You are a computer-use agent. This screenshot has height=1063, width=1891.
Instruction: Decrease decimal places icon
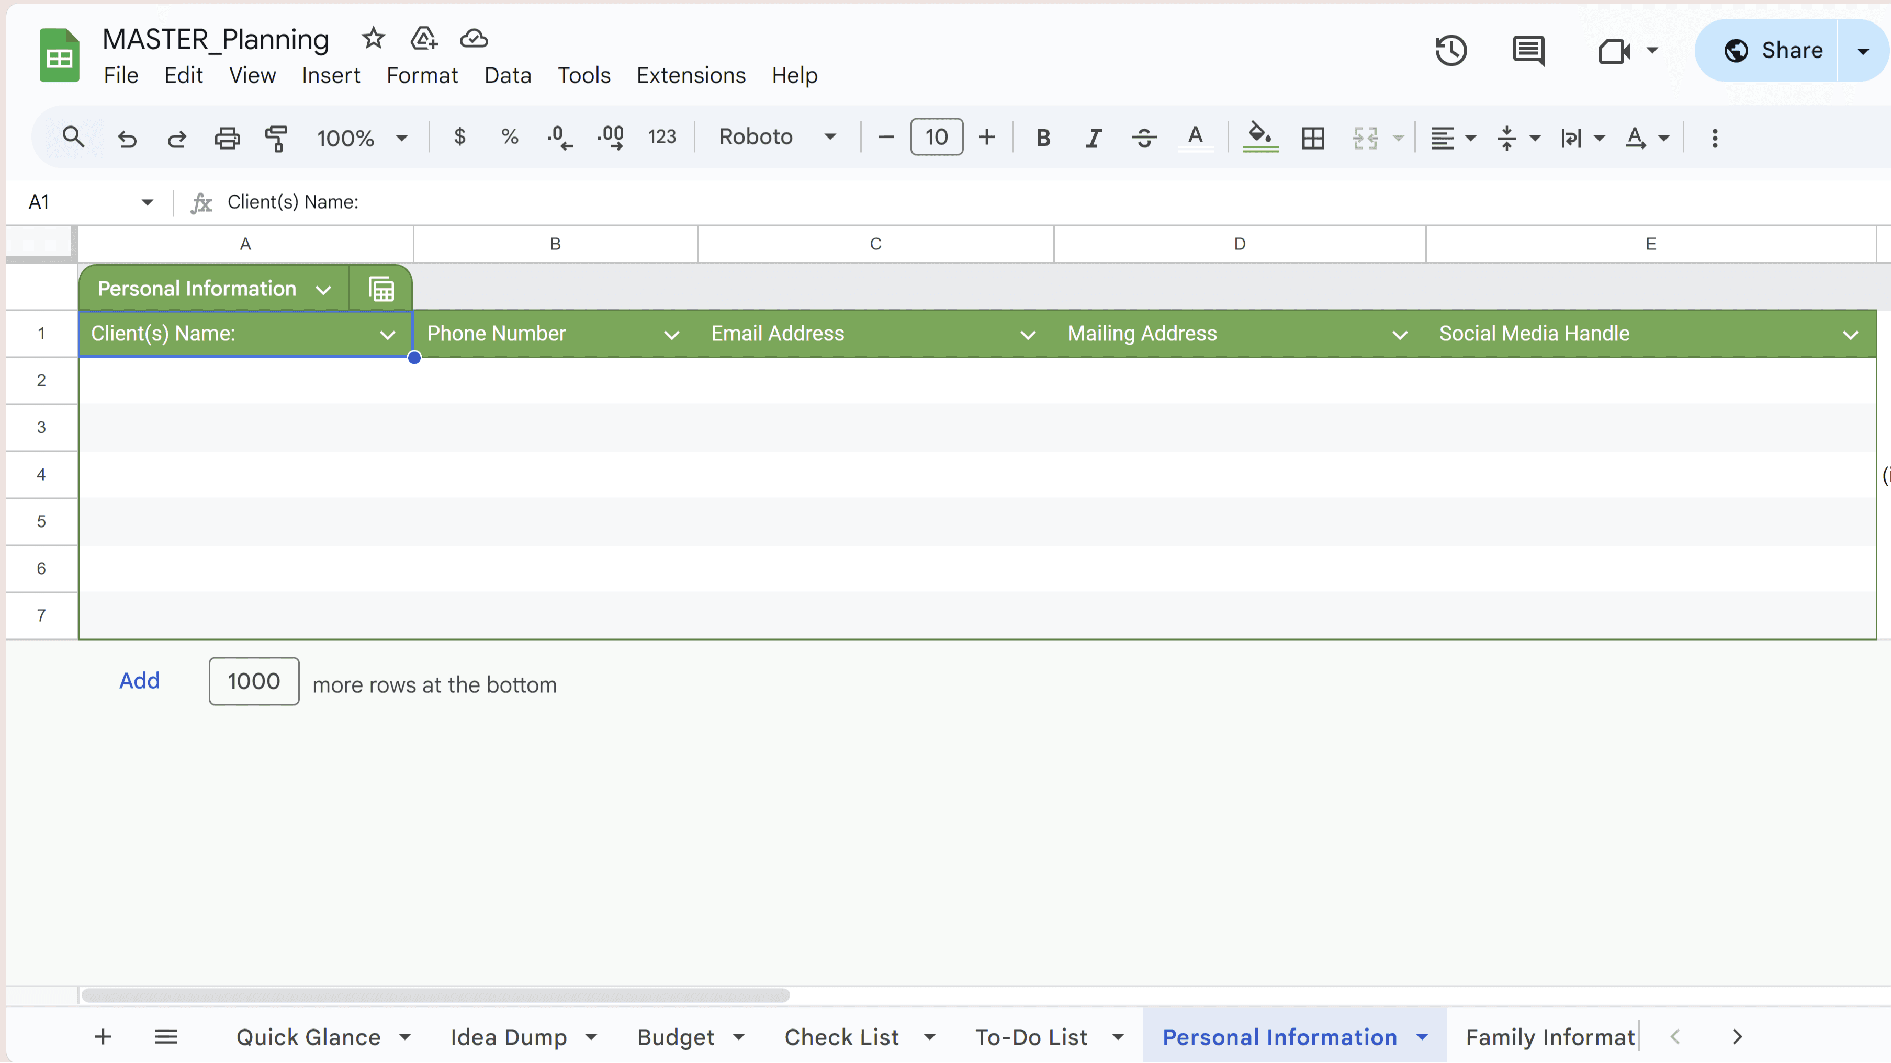[559, 137]
